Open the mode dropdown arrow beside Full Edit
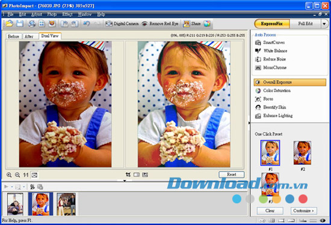This screenshot has width=331, height=225. coord(324,24)
